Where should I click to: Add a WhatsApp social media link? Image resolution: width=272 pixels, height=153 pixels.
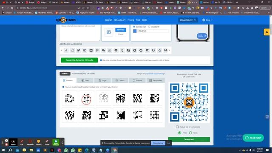(110, 50)
